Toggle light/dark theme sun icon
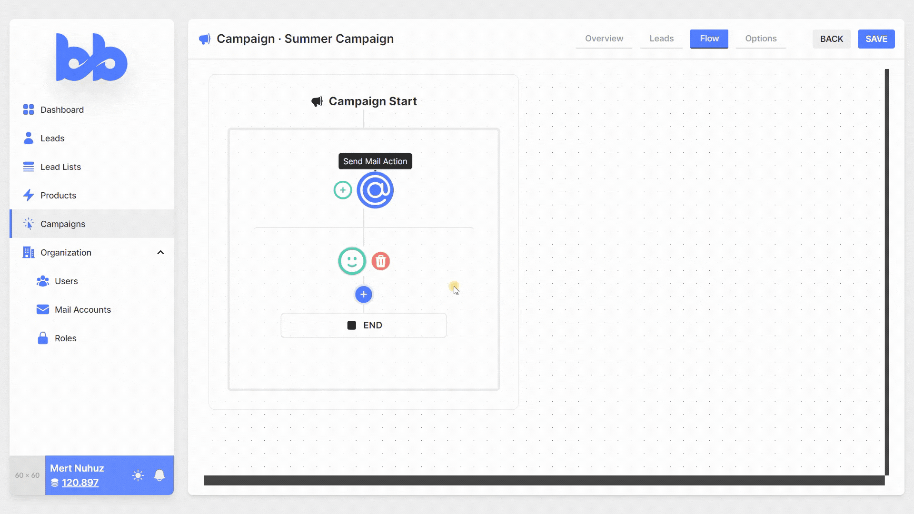914x514 pixels. 138,475
